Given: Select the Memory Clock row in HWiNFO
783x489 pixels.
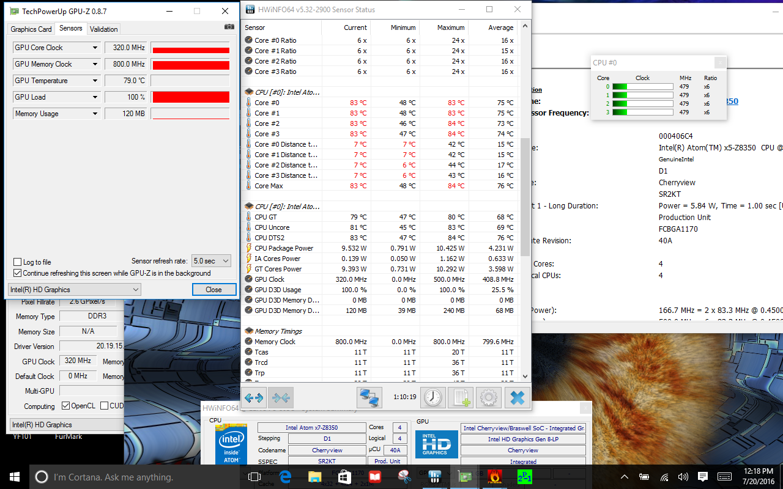Looking at the screenshot, I should tap(380, 342).
